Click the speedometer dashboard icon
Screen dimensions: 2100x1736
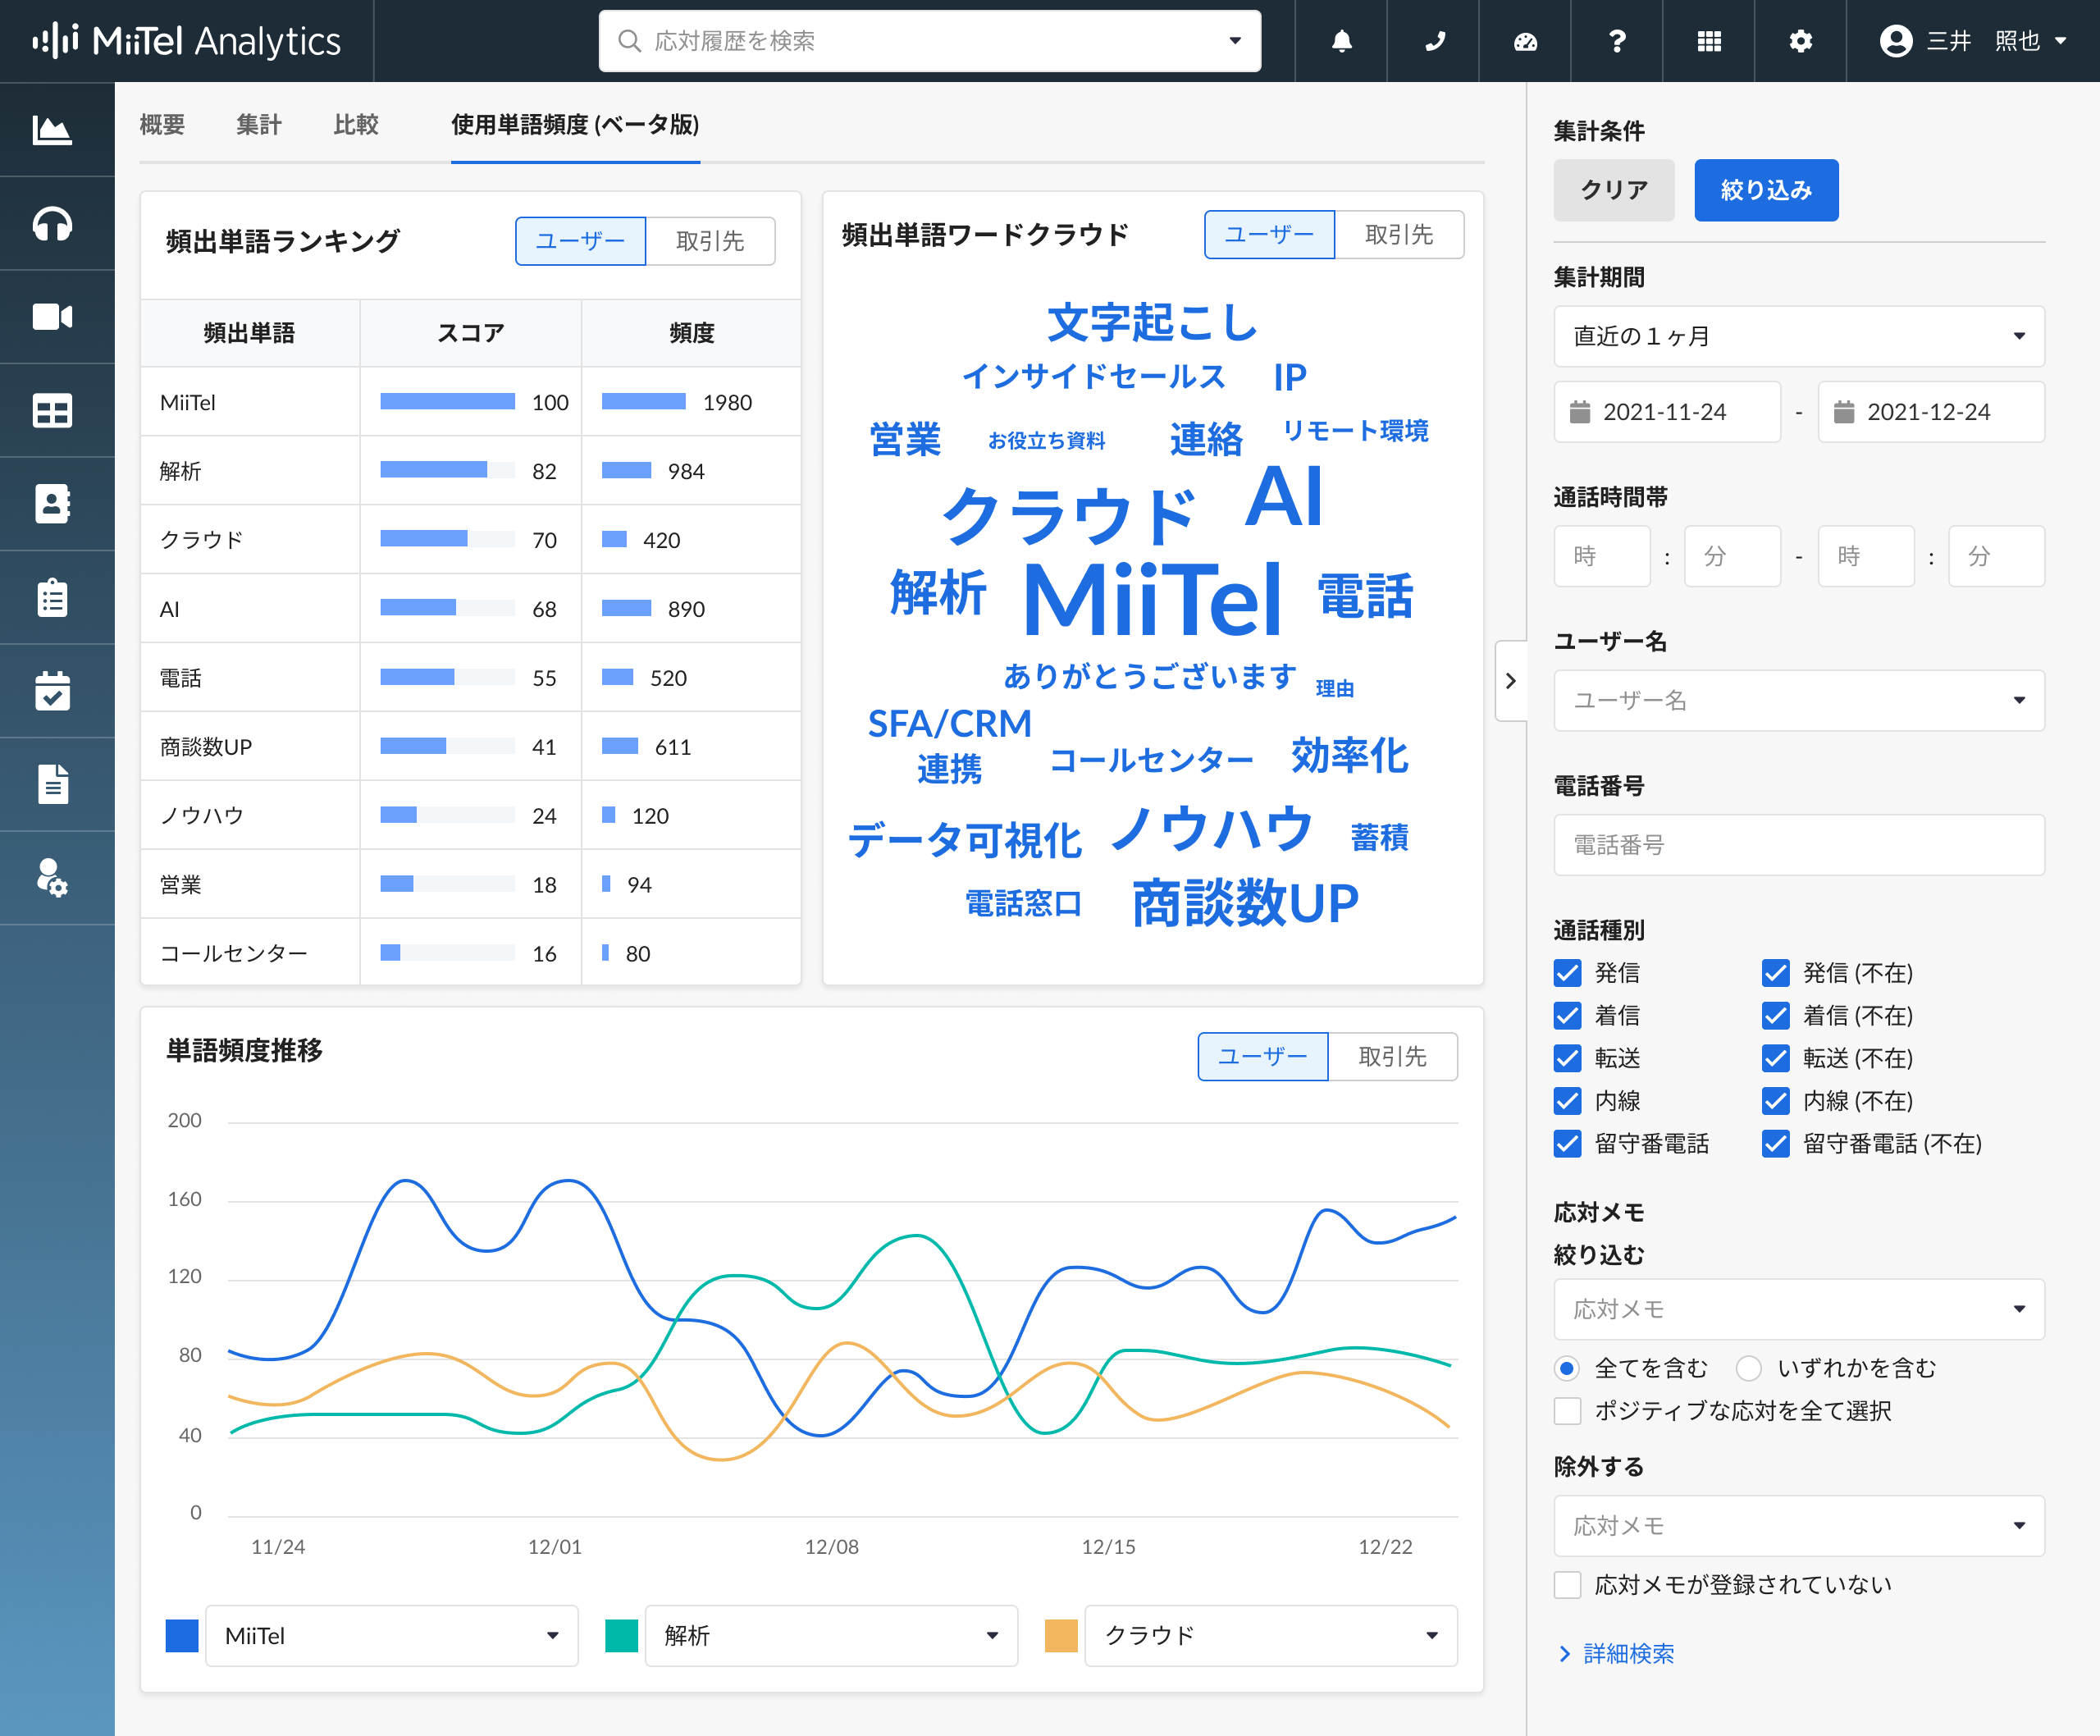1526,41
